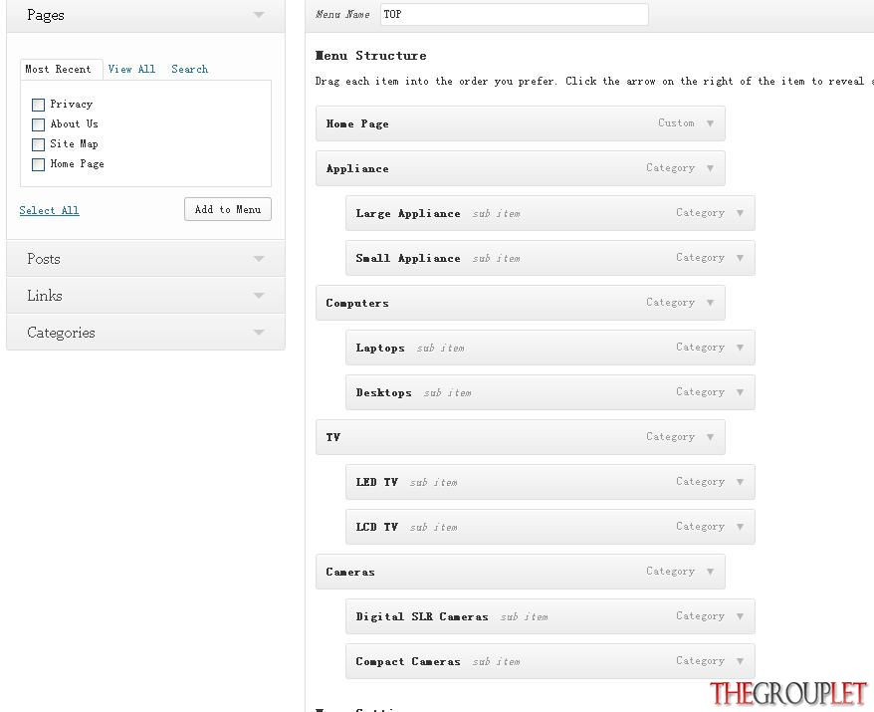Expand the Desktops sub item arrow

[x=741, y=392]
